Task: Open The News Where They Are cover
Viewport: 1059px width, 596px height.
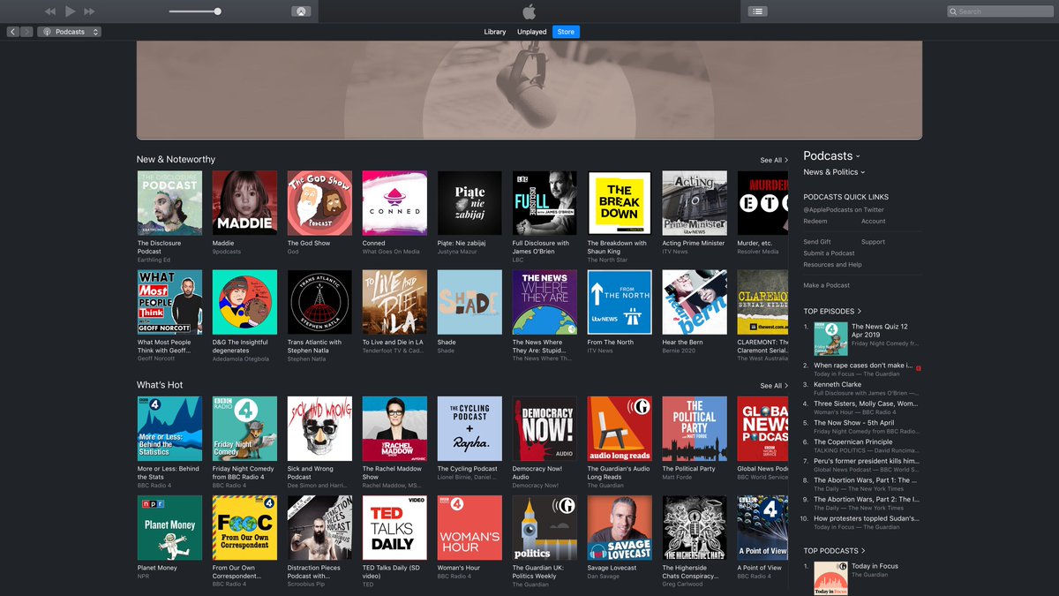Action: (x=545, y=302)
